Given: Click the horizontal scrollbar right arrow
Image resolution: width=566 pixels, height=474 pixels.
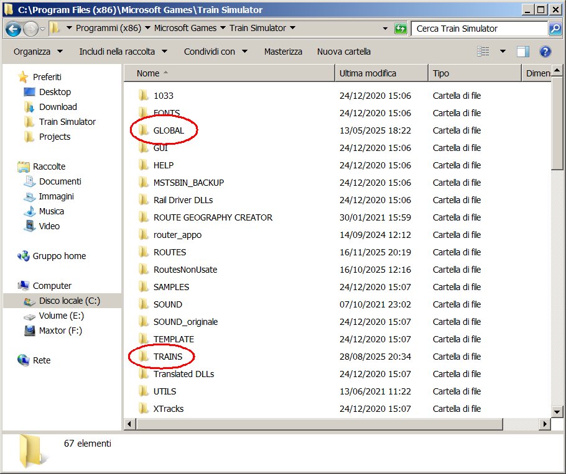Looking at the screenshot, I should click(545, 424).
